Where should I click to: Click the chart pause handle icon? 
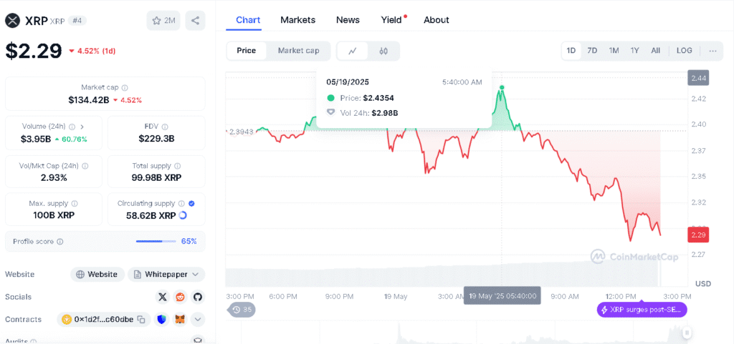click(687, 333)
